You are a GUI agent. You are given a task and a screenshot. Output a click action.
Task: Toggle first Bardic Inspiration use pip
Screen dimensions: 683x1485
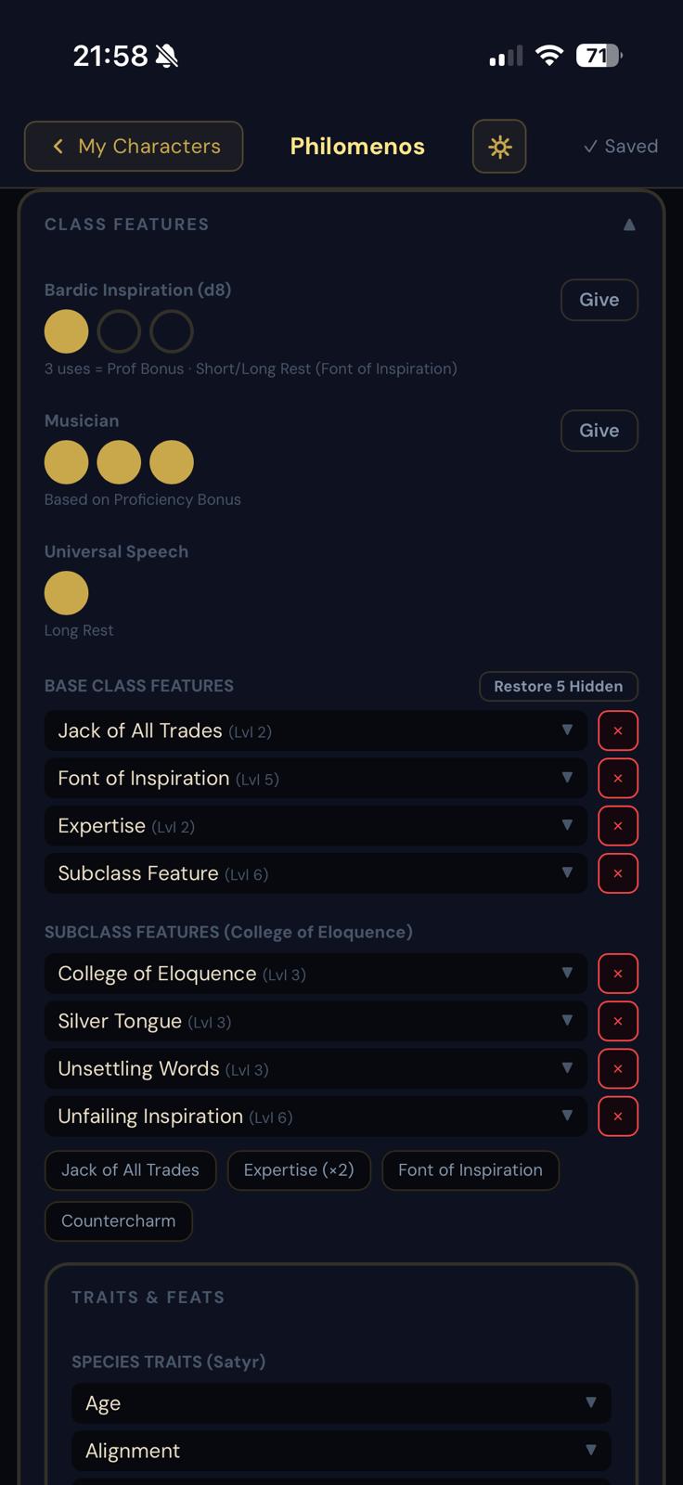(66, 330)
